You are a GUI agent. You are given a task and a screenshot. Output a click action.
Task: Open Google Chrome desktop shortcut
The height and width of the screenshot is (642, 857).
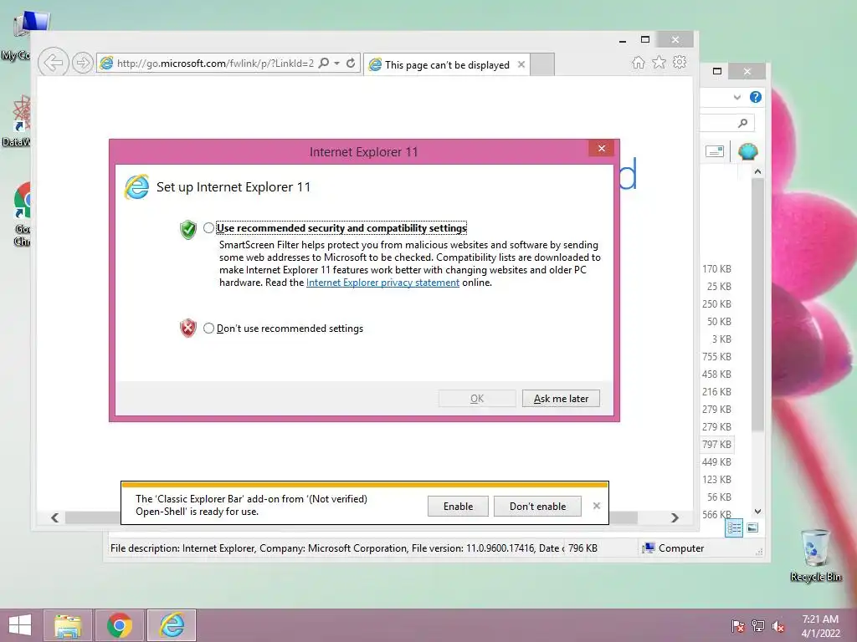(x=22, y=214)
